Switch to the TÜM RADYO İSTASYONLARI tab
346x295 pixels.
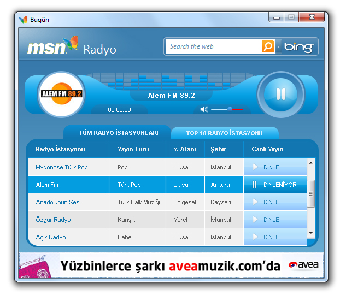pos(119,133)
